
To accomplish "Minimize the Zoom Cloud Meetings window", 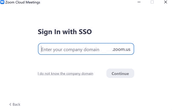I will [139, 2].
